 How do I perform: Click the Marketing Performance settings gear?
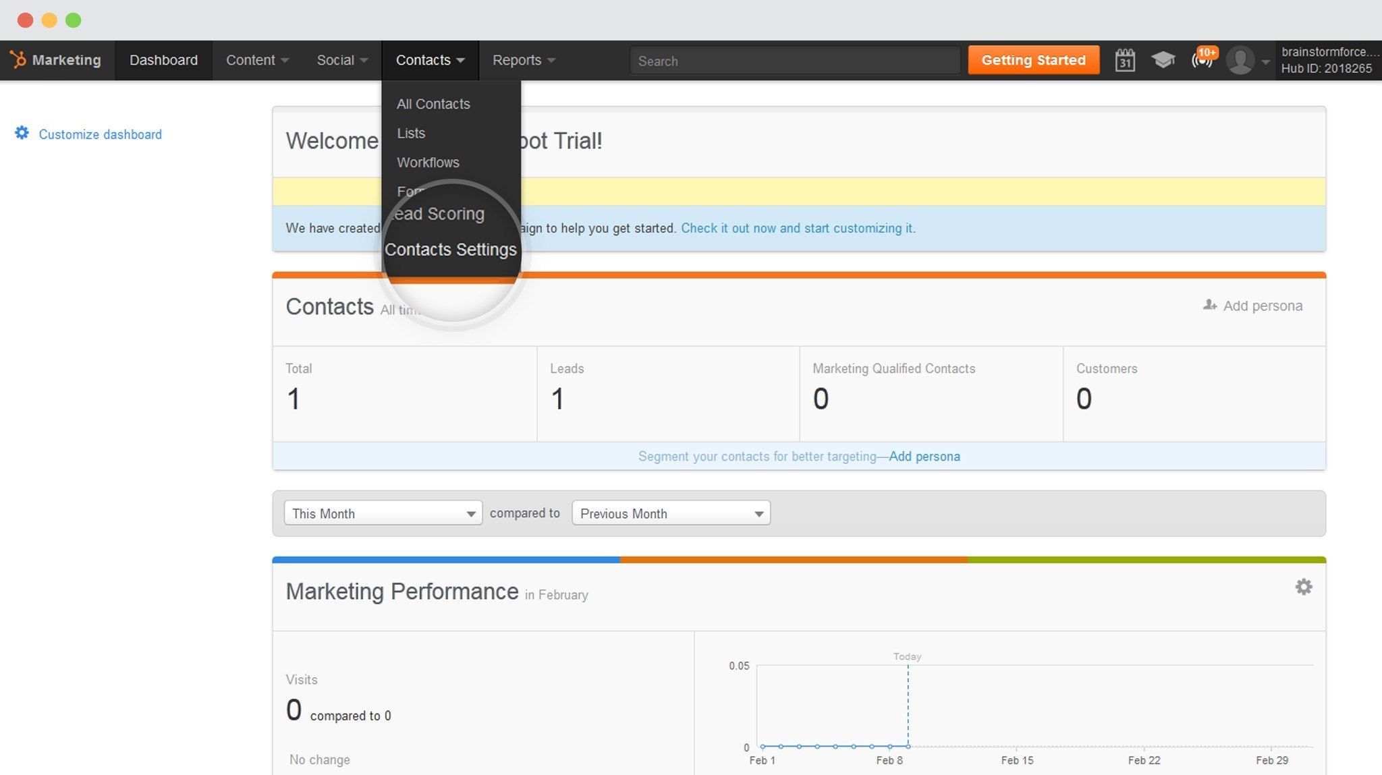[1303, 587]
